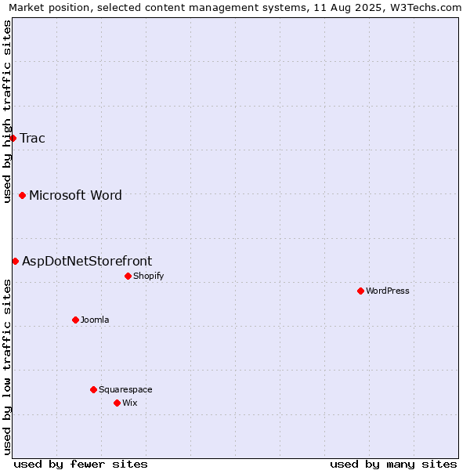The height and width of the screenshot is (470, 470).
Task: Click "used by low traffic sites" axis label
Action: 6,367
